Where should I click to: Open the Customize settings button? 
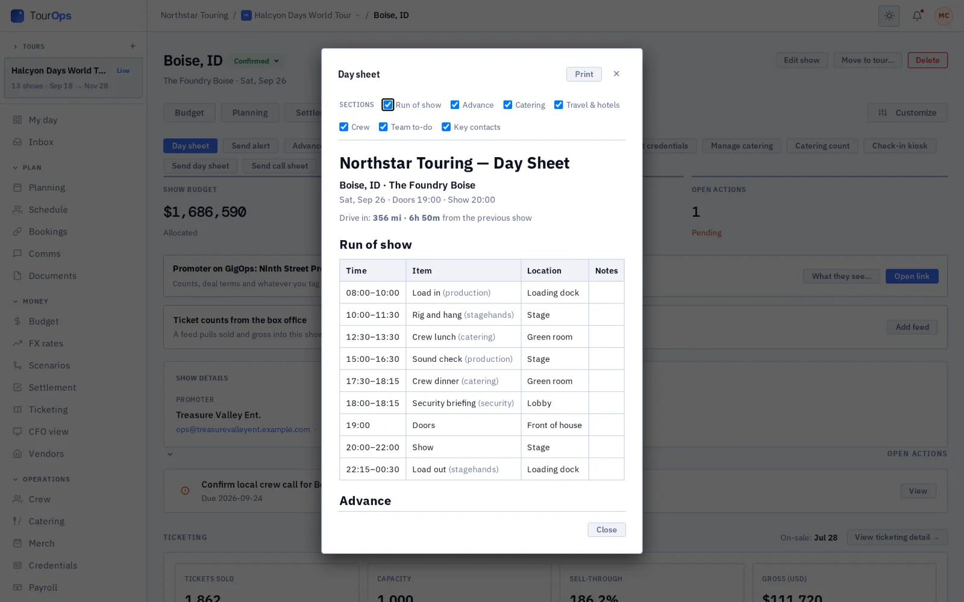pyautogui.click(x=907, y=113)
